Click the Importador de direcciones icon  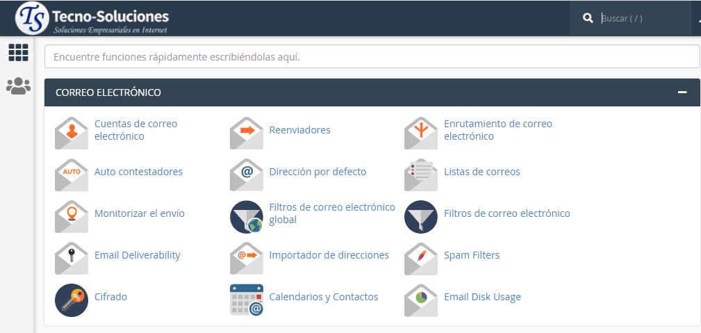coord(247,258)
